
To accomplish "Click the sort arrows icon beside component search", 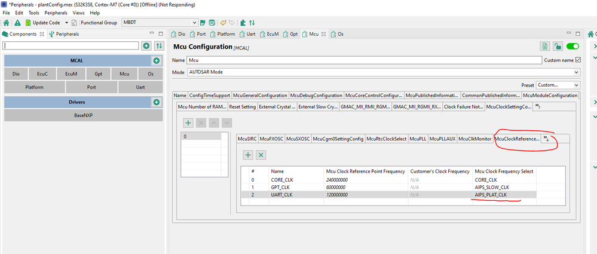I will (159, 46).
